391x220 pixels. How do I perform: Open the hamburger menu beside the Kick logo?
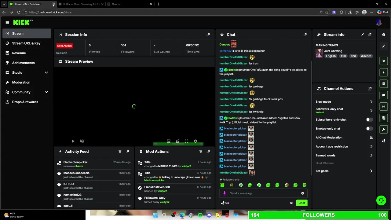click(x=7, y=22)
